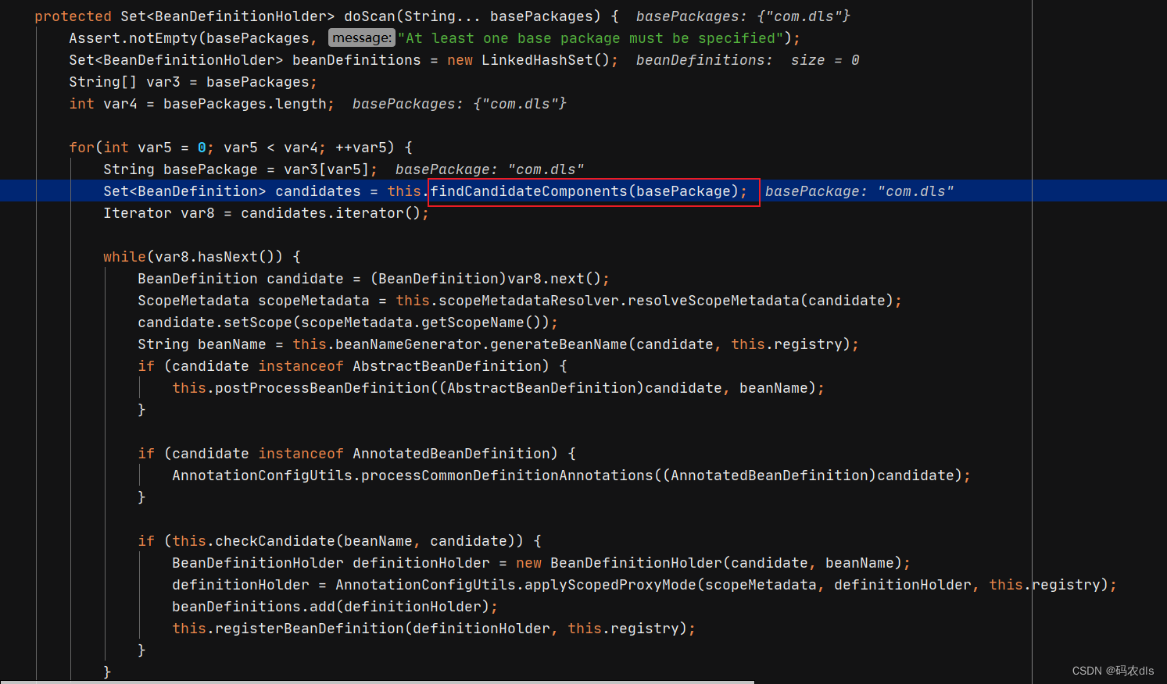This screenshot has height=684, width=1167.
Task: Click processCommonDefinitionAnnotations method call
Action: (507, 476)
